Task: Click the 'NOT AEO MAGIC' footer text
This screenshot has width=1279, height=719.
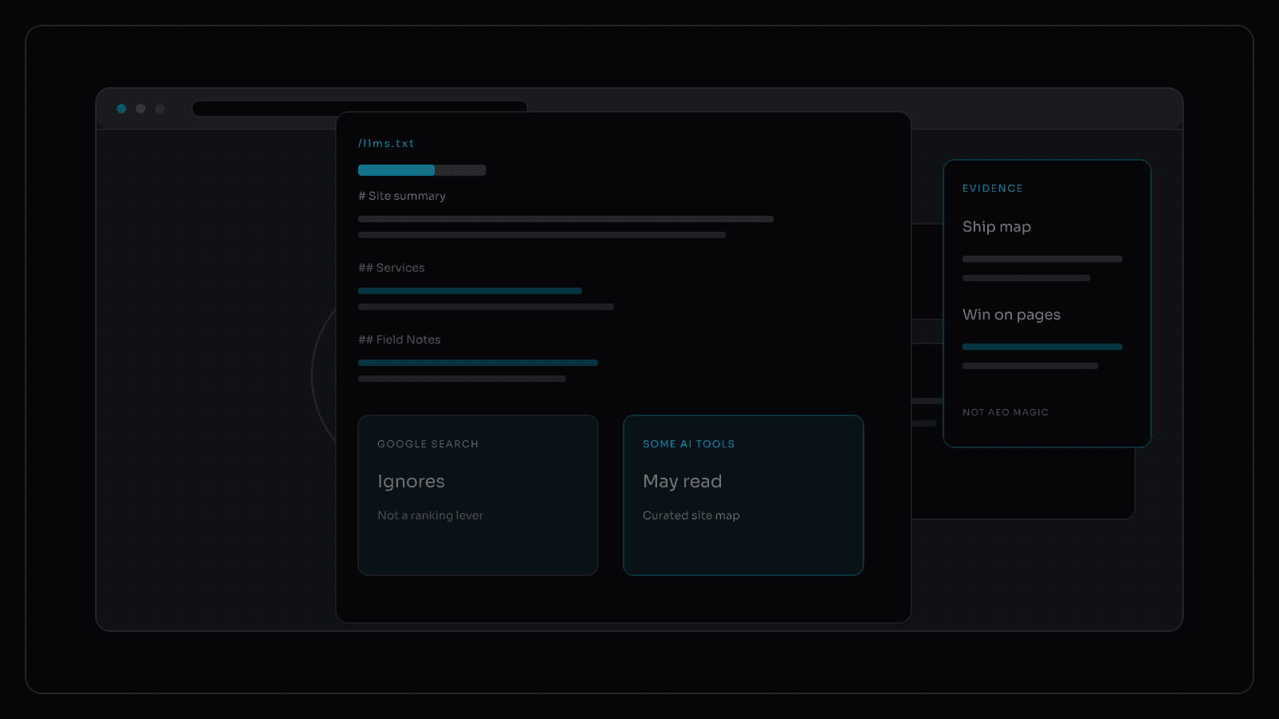Action: pyautogui.click(x=1006, y=412)
